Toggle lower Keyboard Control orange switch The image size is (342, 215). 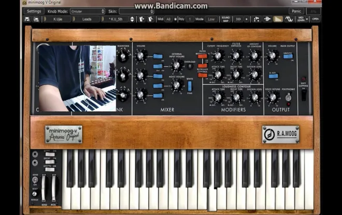click(x=203, y=76)
